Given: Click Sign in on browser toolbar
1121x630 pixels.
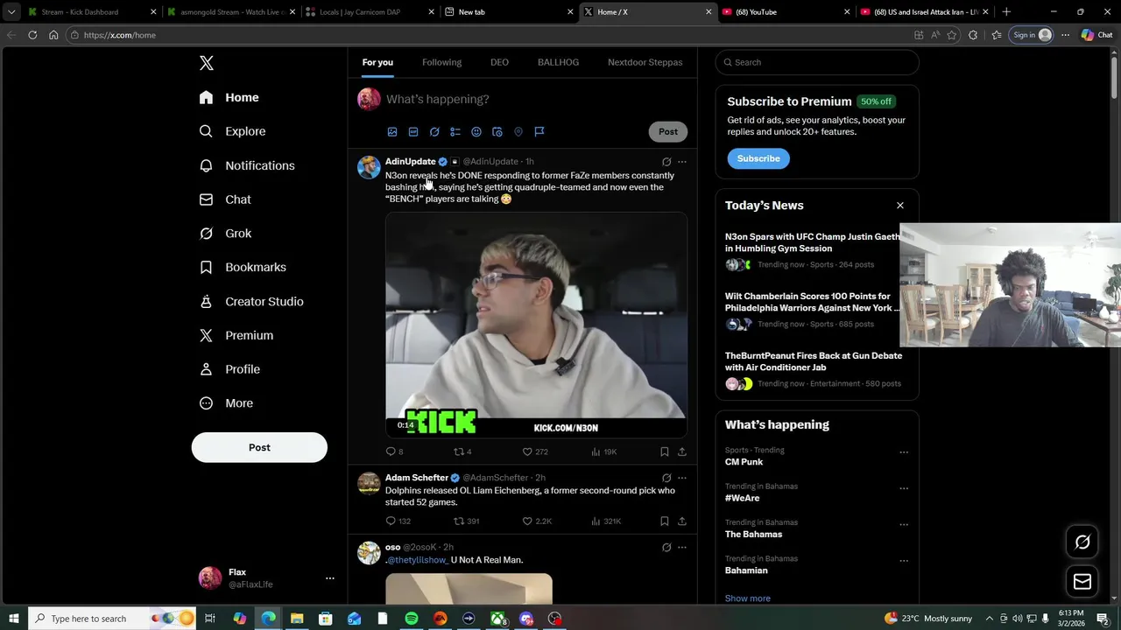Looking at the screenshot, I should pyautogui.click(x=1029, y=35).
